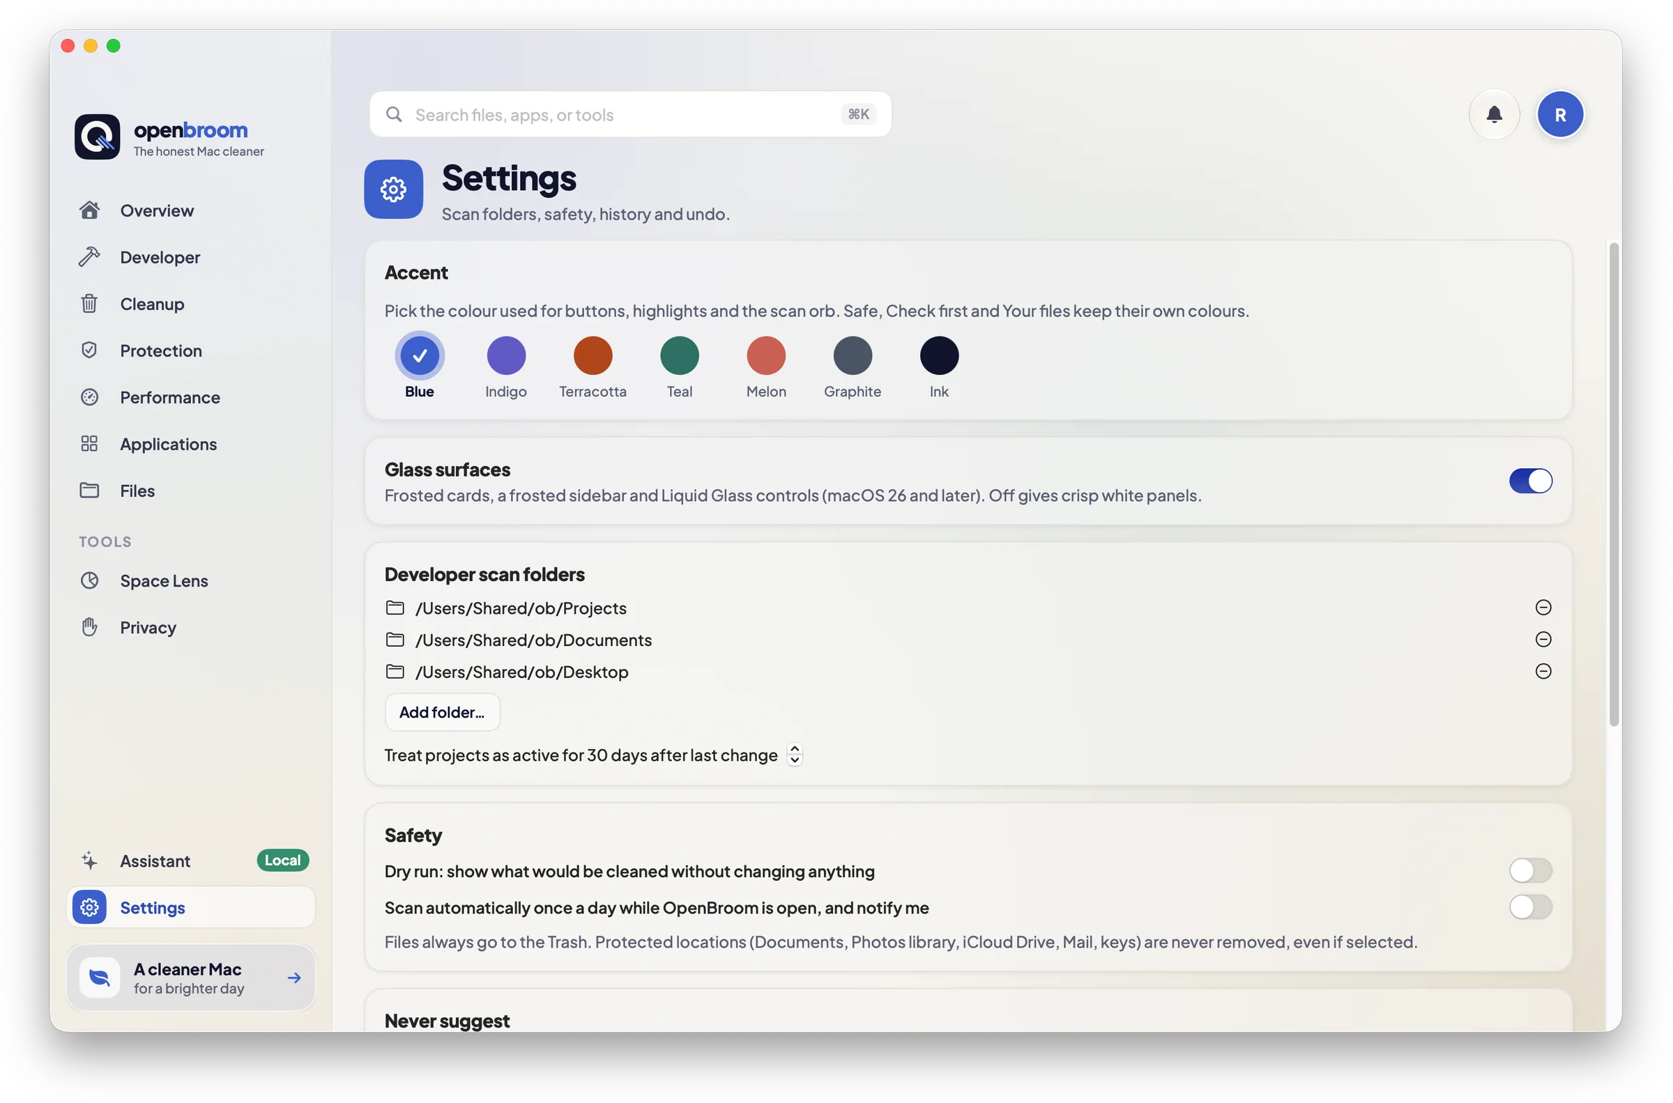Choose the Melon accent swatch
The height and width of the screenshot is (1103, 1673).
[x=765, y=355]
